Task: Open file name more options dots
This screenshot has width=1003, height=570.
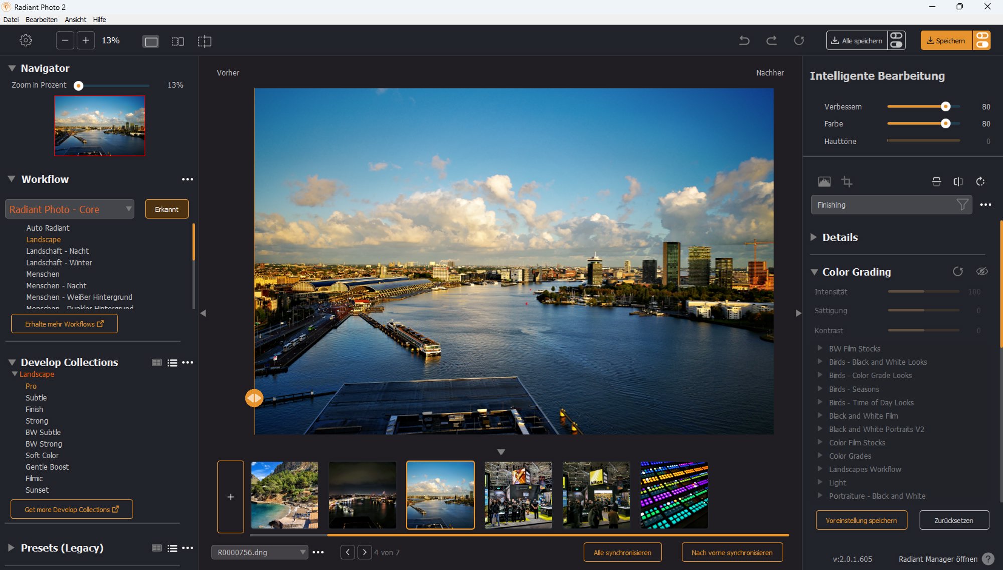Action: tap(318, 552)
